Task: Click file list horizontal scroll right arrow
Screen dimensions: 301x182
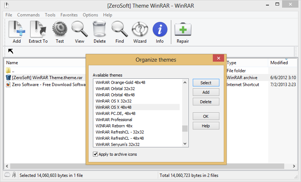Action: pyautogui.click(x=294, y=166)
